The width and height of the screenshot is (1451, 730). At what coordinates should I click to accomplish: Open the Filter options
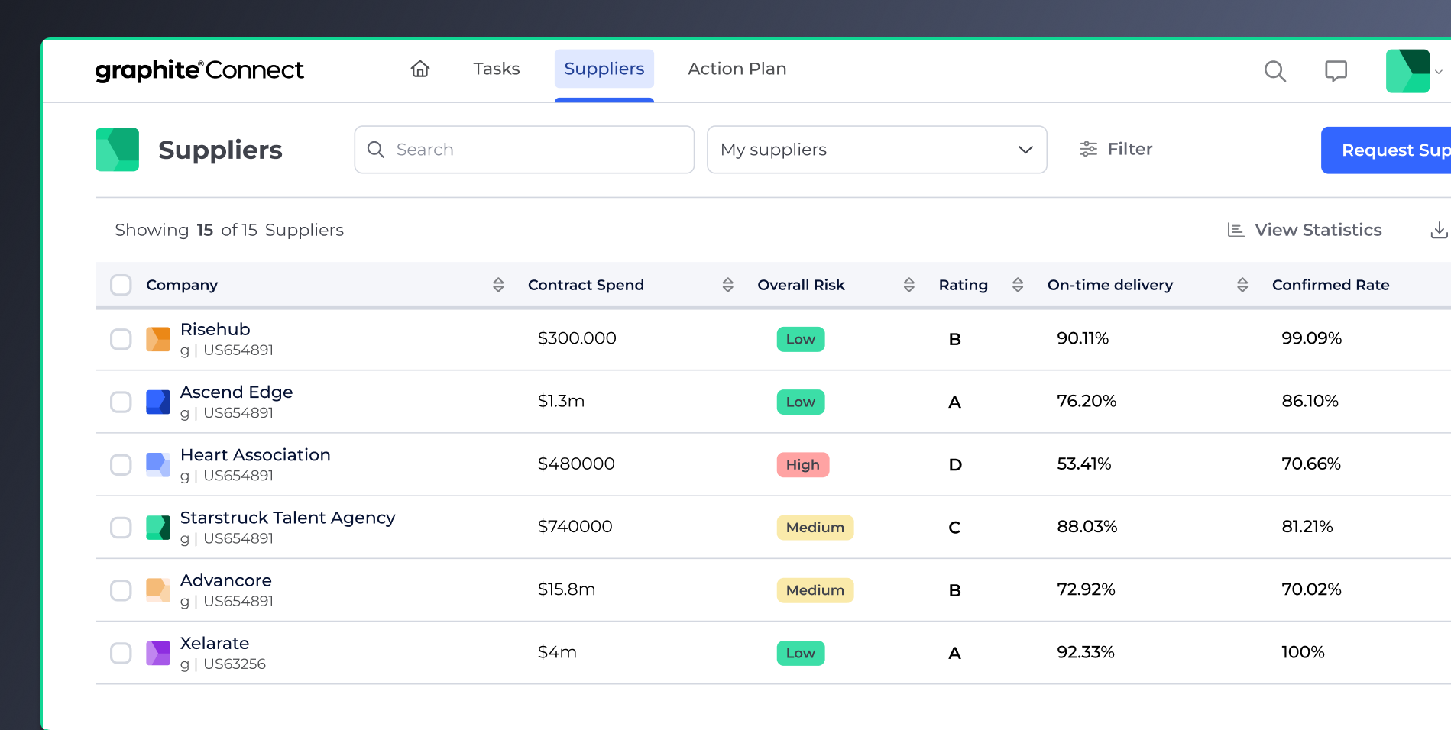(1116, 149)
